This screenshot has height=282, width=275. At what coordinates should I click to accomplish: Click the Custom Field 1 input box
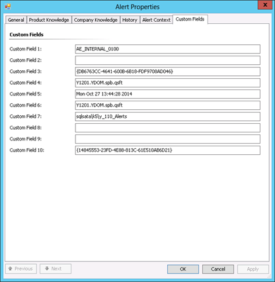[168, 49]
